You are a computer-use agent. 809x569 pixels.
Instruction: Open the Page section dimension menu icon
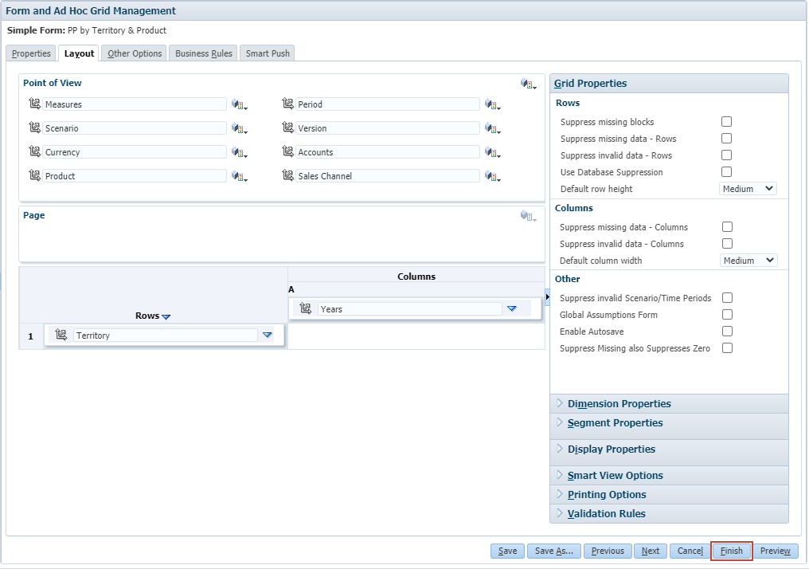coord(528,216)
